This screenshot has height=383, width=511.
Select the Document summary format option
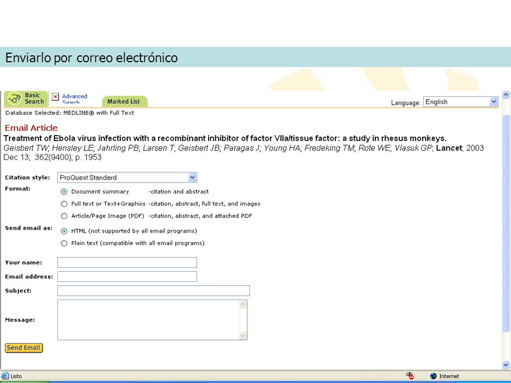pyautogui.click(x=64, y=192)
